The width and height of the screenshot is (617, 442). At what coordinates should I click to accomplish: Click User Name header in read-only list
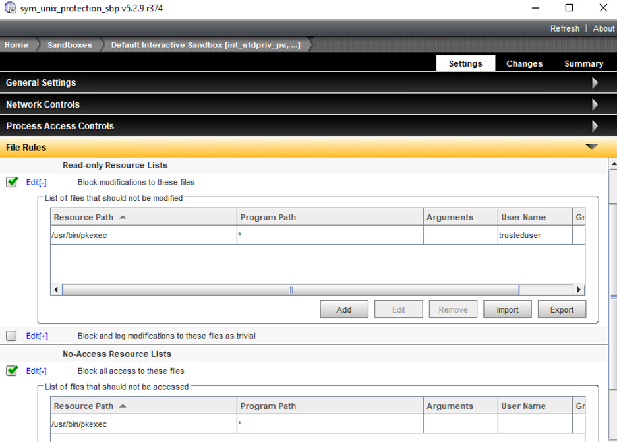pos(535,217)
